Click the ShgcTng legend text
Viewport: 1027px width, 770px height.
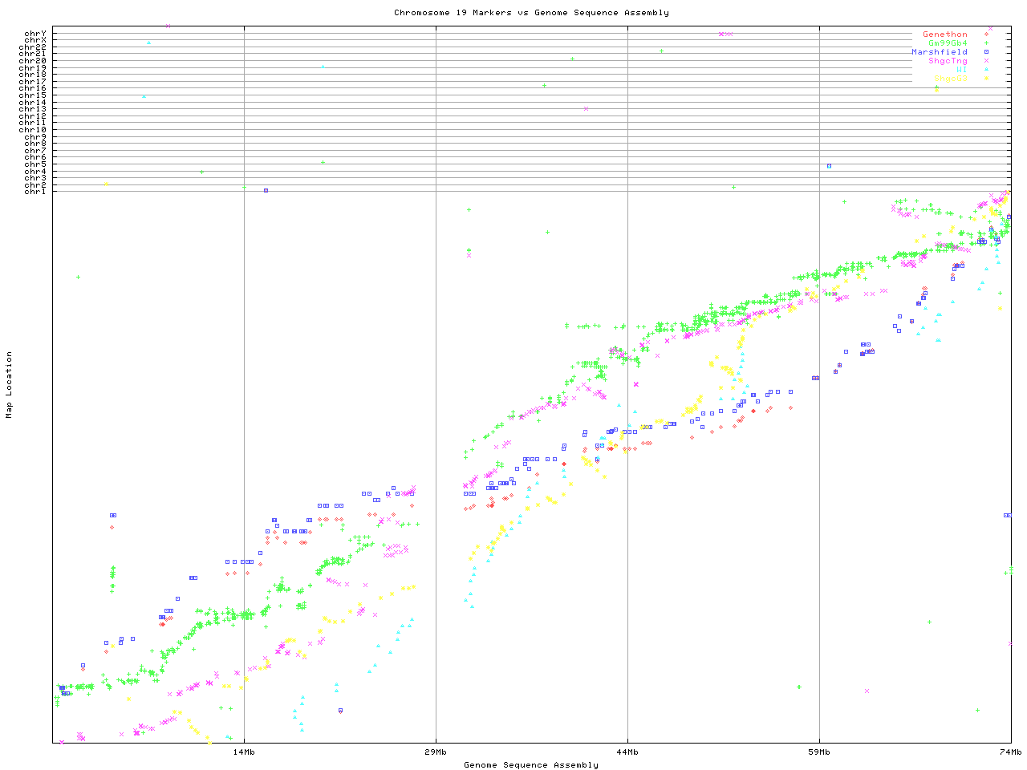tap(948, 61)
